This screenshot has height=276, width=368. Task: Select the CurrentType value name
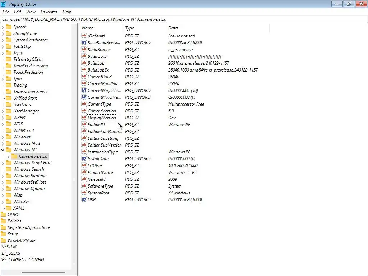pyautogui.click(x=100, y=104)
